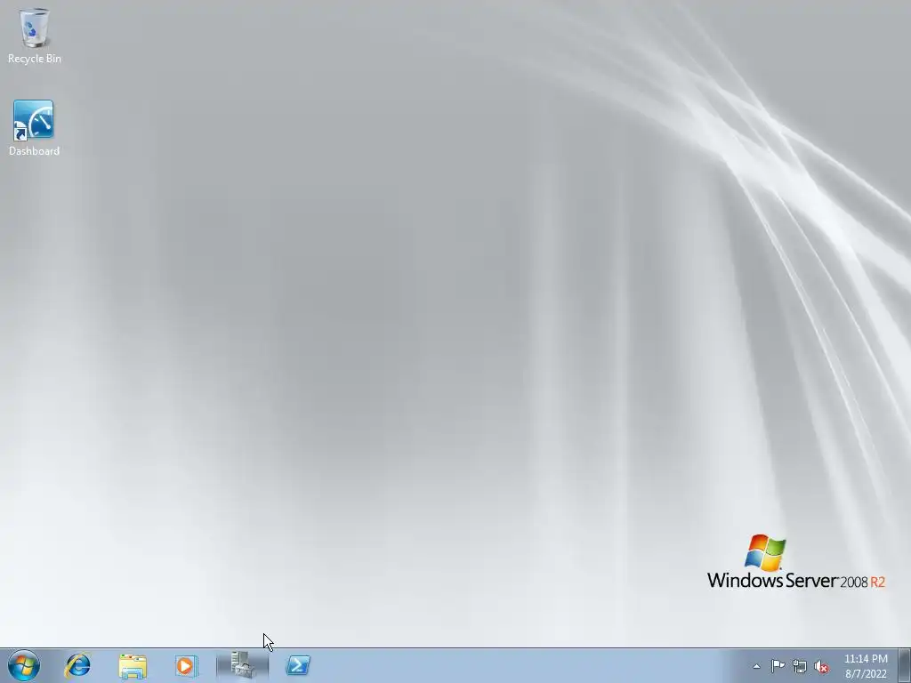Open the clock showing 11:14 PM

click(866, 666)
